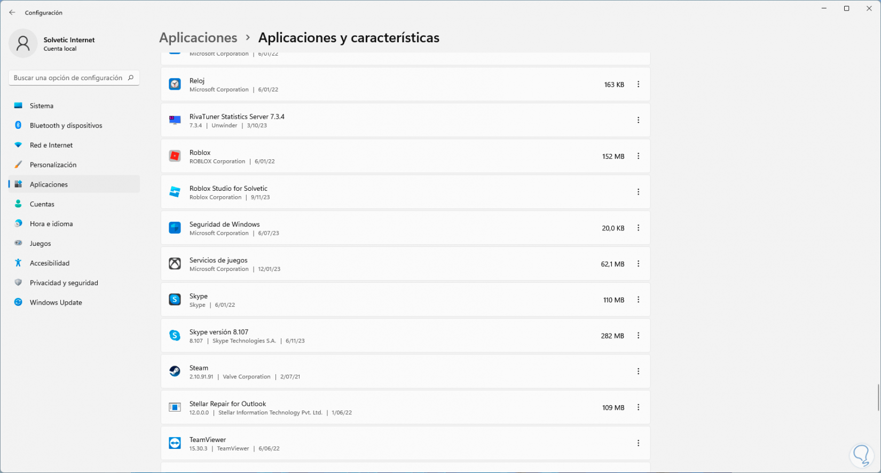The image size is (881, 473).
Task: Focus the Buscar una opción de configuración field
Action: pyautogui.click(x=68, y=78)
